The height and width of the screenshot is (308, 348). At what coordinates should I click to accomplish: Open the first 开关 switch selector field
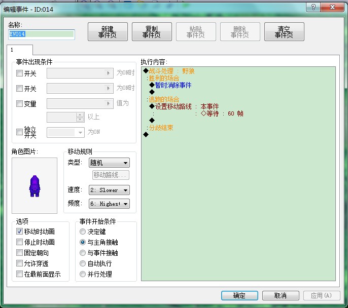coord(80,73)
